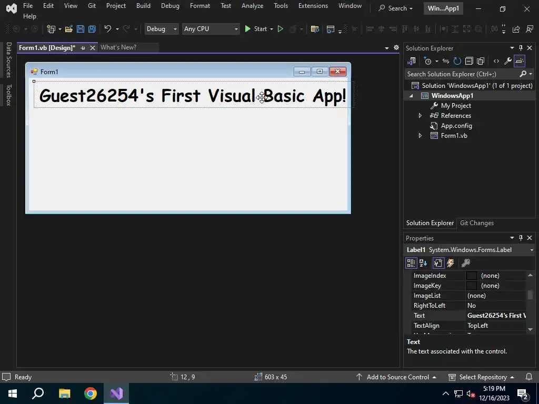Image resolution: width=539 pixels, height=404 pixels.
Task: Switch Properties to Alphabetical view
Action: click(423, 263)
